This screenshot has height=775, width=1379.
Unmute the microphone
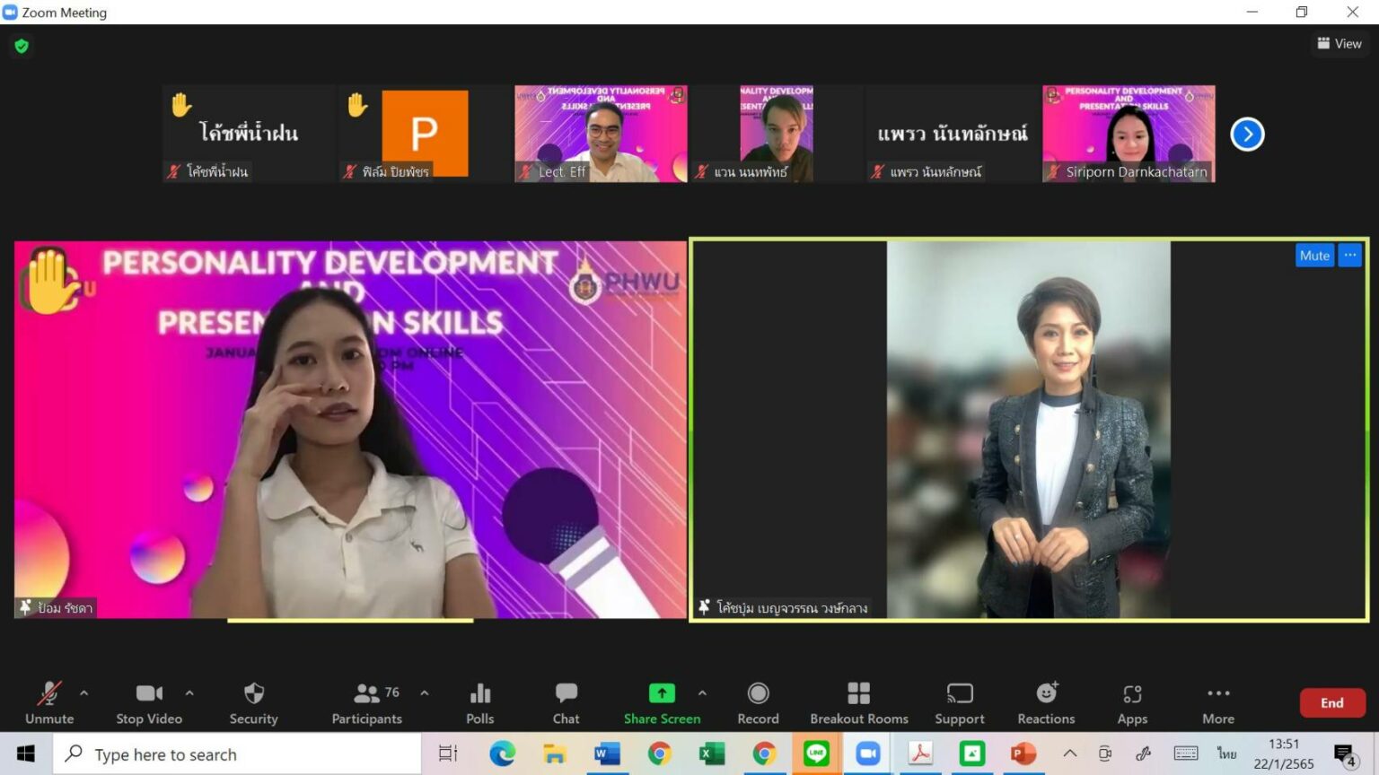(x=49, y=702)
